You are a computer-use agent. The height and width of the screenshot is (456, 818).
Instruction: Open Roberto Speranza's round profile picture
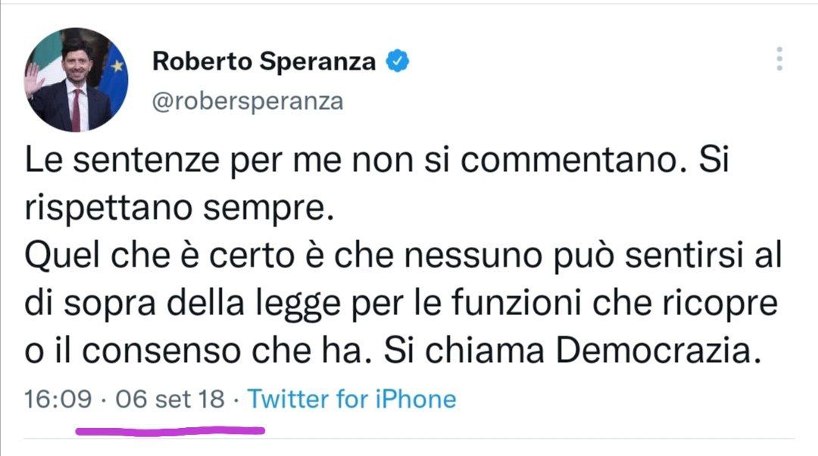(76, 80)
